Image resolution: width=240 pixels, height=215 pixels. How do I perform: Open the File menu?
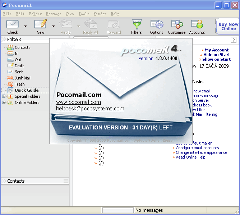[7, 14]
